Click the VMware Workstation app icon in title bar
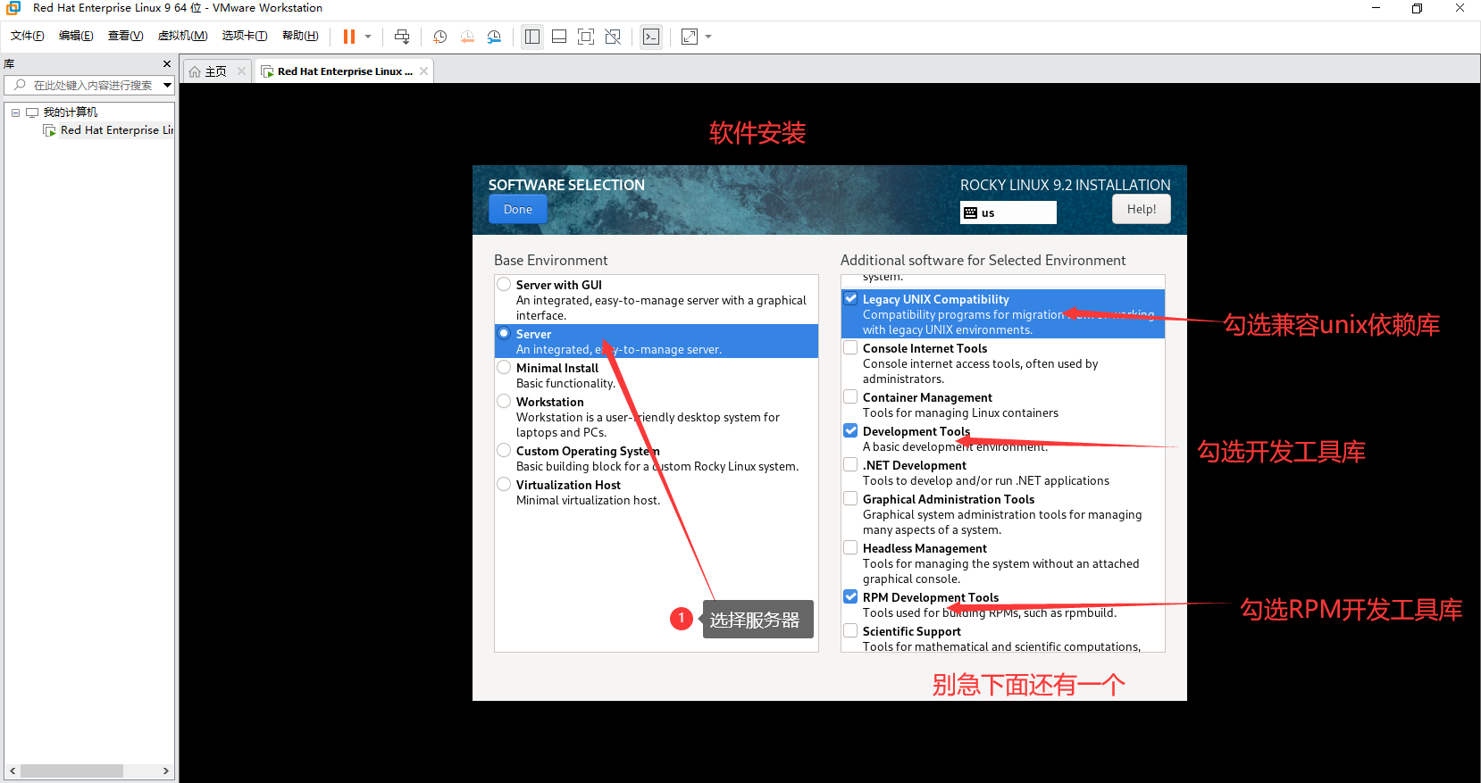1481x783 pixels. pyautogui.click(x=13, y=8)
